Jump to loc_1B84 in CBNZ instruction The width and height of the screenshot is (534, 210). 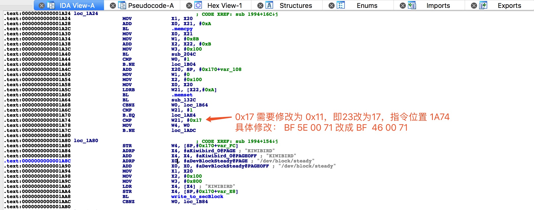(196, 202)
